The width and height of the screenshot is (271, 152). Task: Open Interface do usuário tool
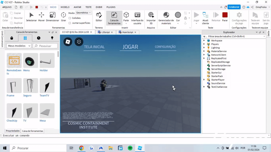137,18
